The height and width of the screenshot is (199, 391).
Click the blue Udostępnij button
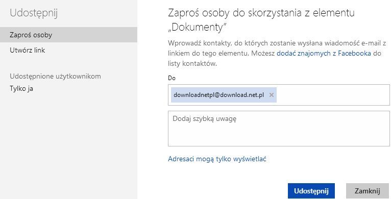coord(311,191)
